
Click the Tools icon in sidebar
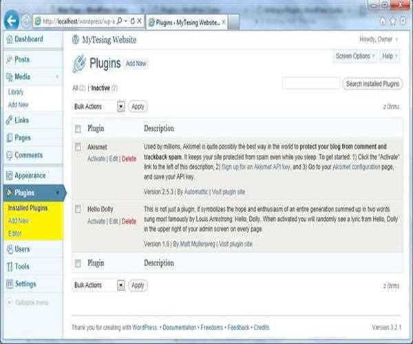point(8,266)
